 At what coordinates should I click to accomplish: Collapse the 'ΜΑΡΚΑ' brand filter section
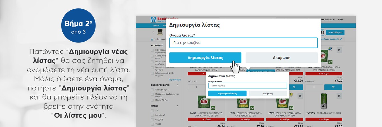tap(177, 106)
